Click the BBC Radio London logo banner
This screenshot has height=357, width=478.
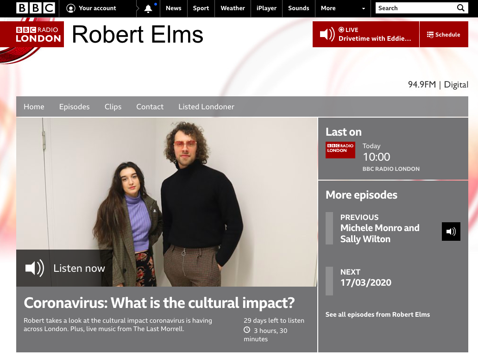pyautogui.click(x=38, y=34)
